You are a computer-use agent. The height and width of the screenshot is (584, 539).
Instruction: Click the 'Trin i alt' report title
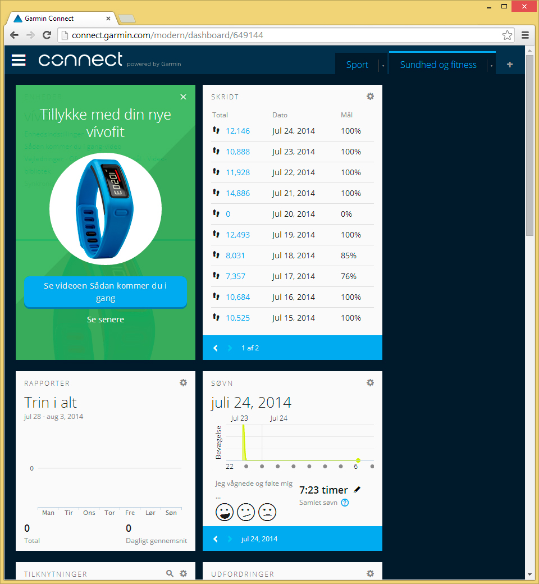(51, 403)
